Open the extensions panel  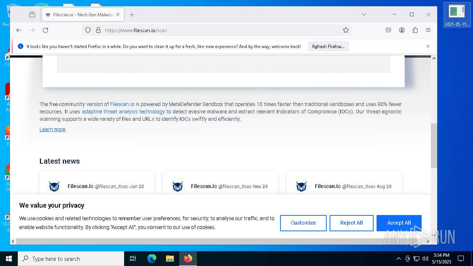(415, 30)
